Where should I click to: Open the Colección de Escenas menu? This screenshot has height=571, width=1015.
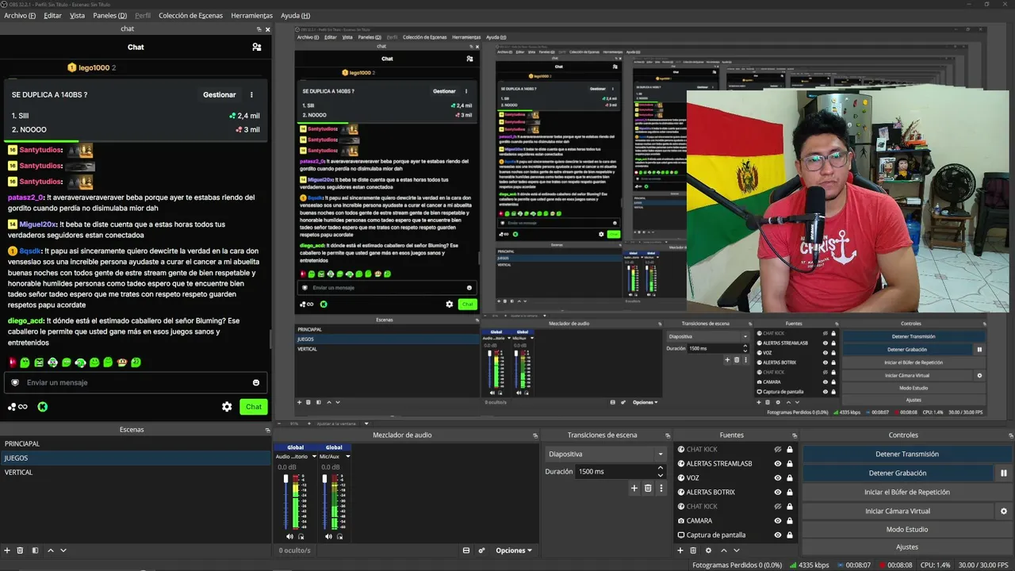point(190,16)
